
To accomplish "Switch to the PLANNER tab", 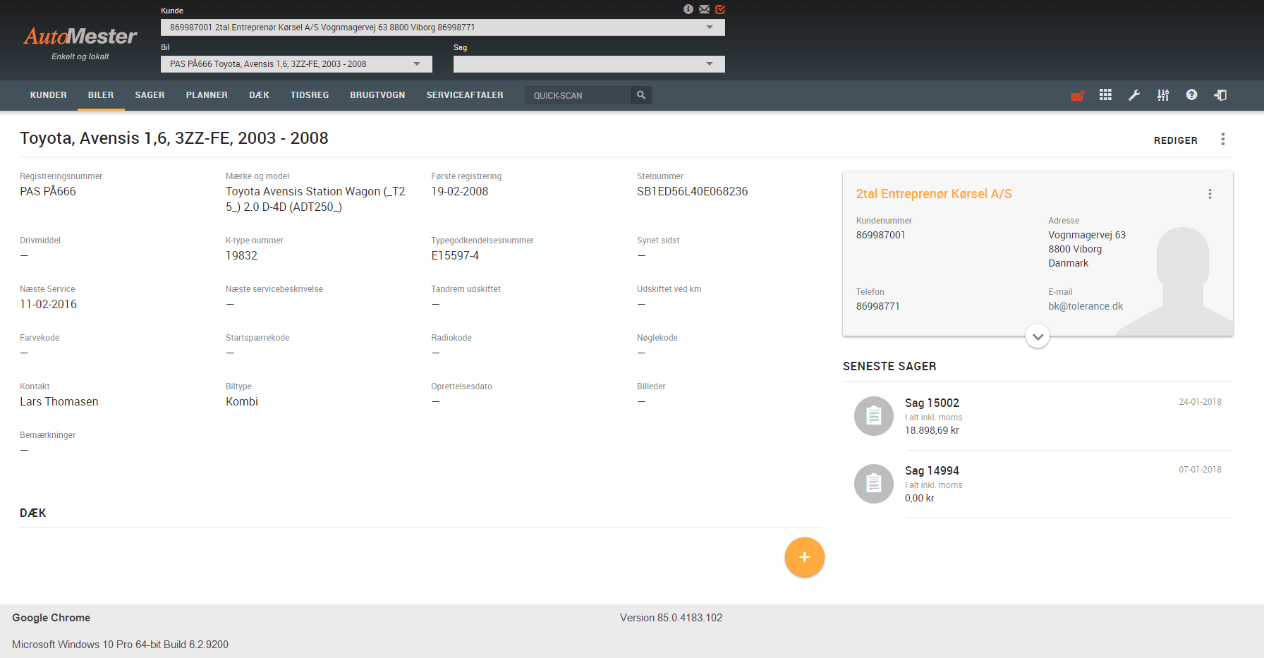I will point(207,95).
